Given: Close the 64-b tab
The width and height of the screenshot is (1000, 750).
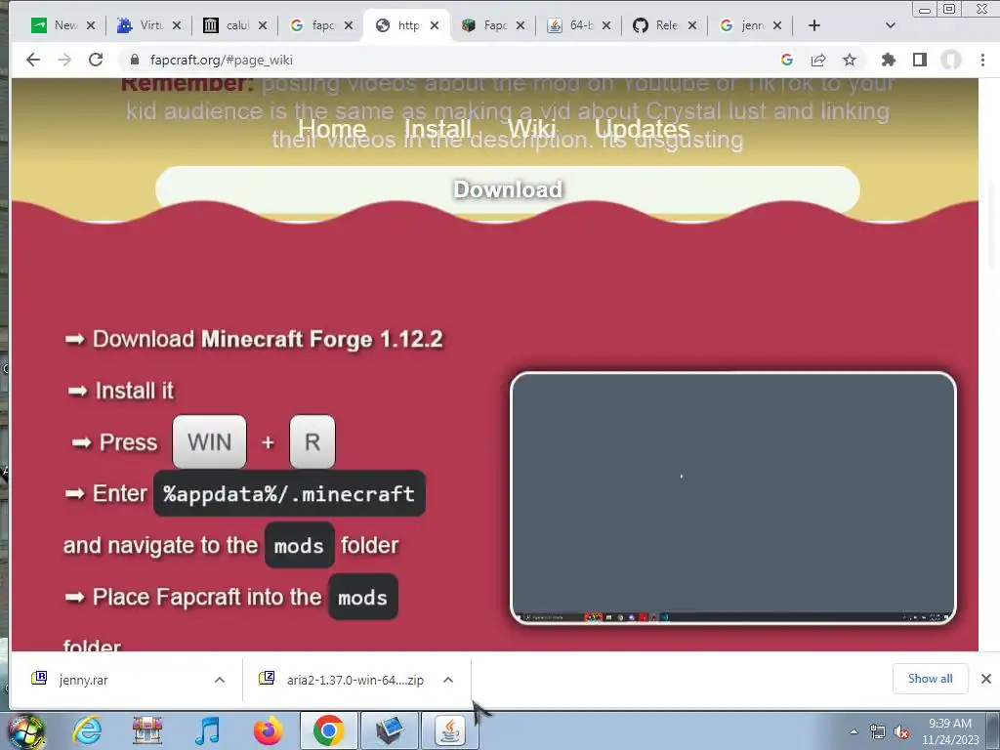Looking at the screenshot, I should (606, 25).
